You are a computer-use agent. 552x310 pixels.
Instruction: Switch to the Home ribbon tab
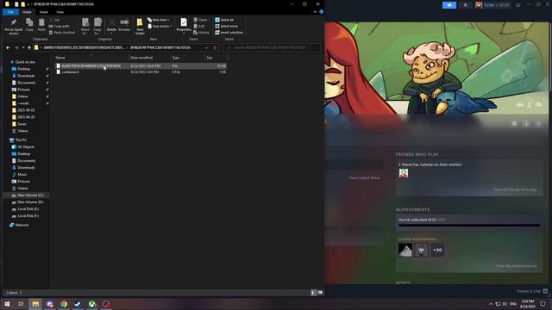click(x=27, y=12)
